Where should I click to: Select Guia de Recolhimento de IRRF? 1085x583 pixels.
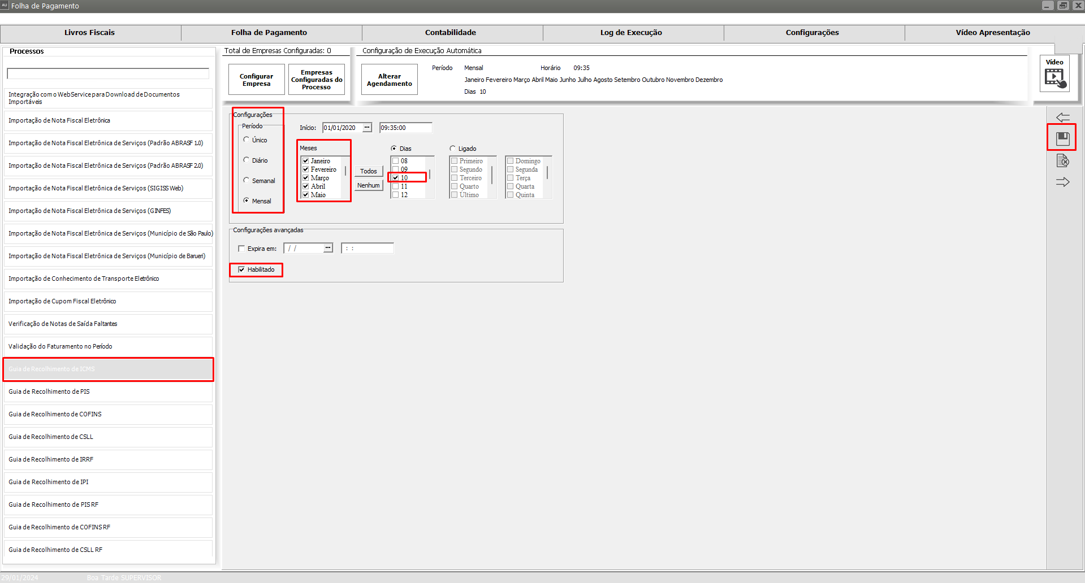click(x=108, y=459)
